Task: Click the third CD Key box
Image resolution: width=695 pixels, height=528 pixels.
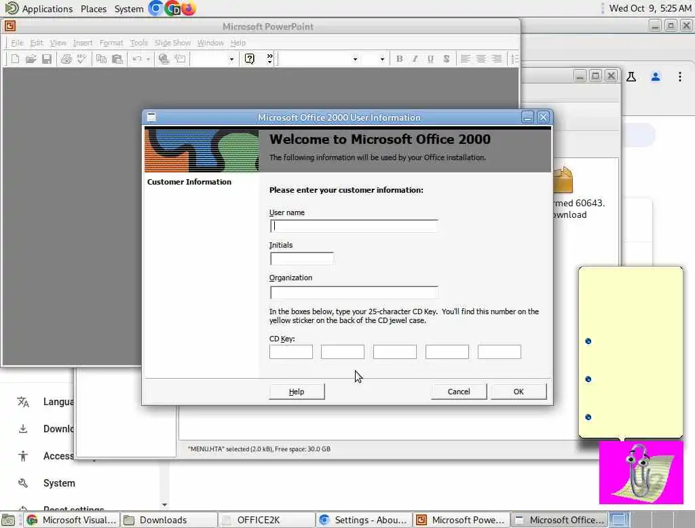Action: tap(395, 352)
